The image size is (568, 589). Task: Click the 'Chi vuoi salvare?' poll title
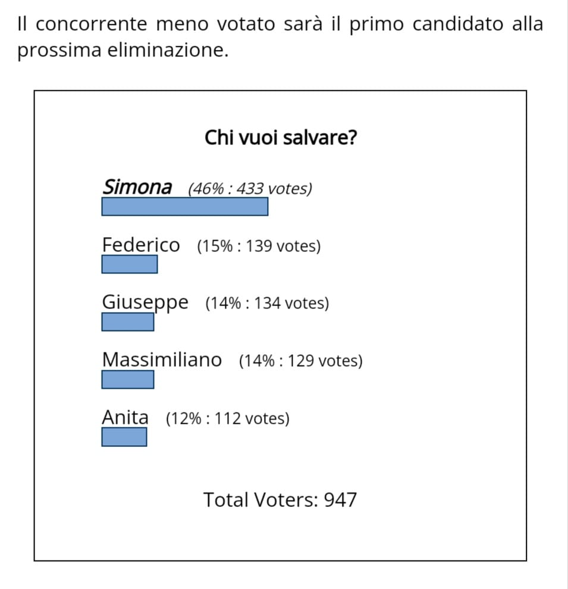(x=280, y=137)
